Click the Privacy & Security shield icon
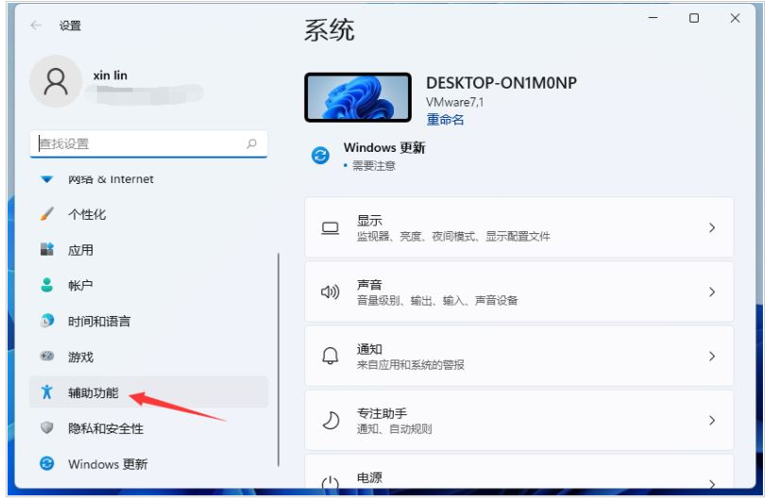Image resolution: width=779 pixels, height=502 pixels. 47,428
